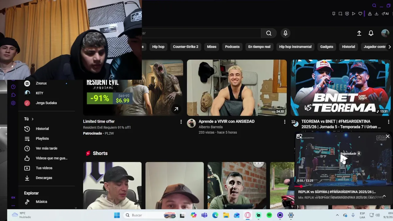Expand miniplayer to full page
Image resolution: width=393 pixels, height=221 pixels.
tap(299, 137)
